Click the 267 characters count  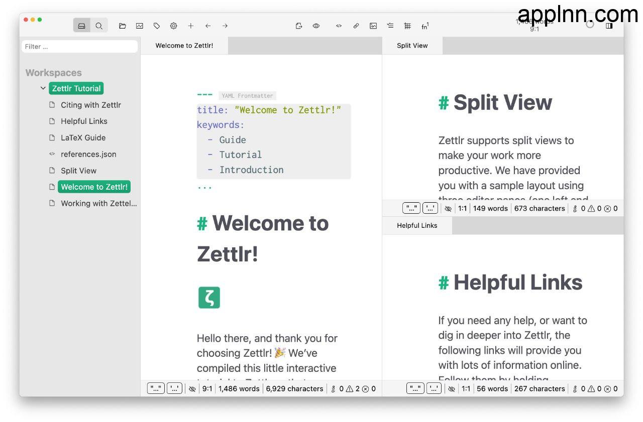540,389
